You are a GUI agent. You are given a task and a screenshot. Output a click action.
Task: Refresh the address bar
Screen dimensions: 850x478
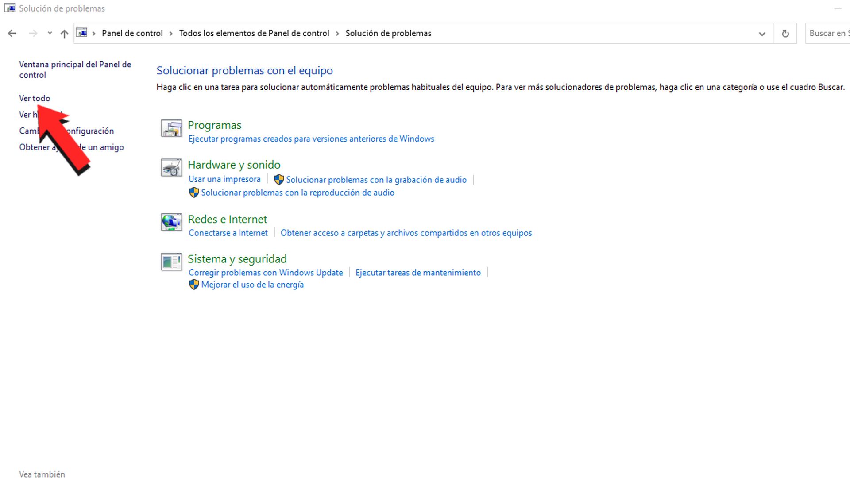click(x=785, y=33)
